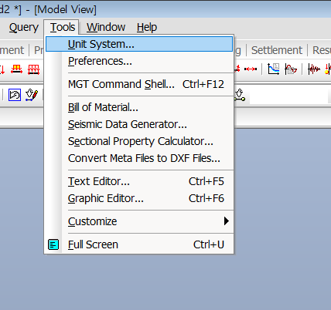Click the sine wave function icon
The width and height of the screenshot is (331, 310).
(x=291, y=69)
